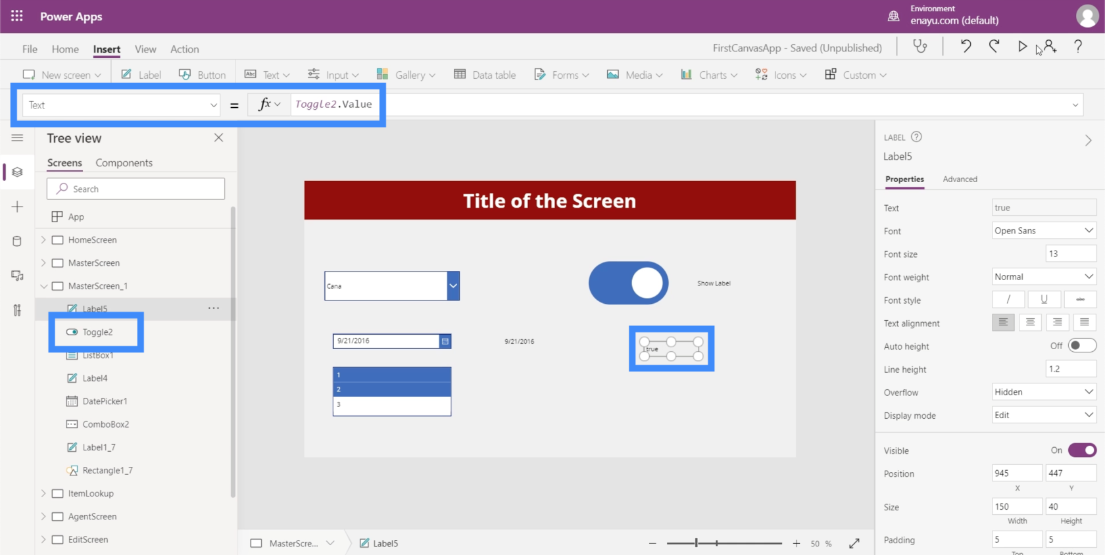The image size is (1105, 555).
Task: Open the Font weight dropdown
Action: [1044, 277]
